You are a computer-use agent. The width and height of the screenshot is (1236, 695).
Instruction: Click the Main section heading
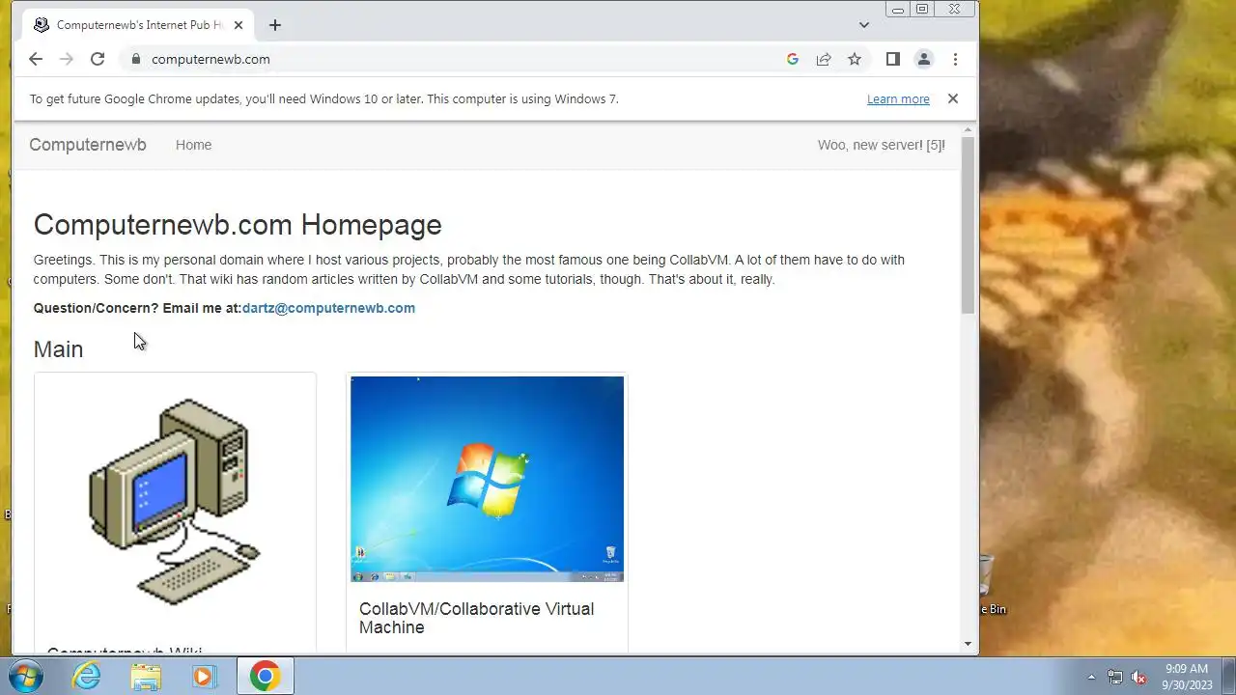pyautogui.click(x=58, y=349)
